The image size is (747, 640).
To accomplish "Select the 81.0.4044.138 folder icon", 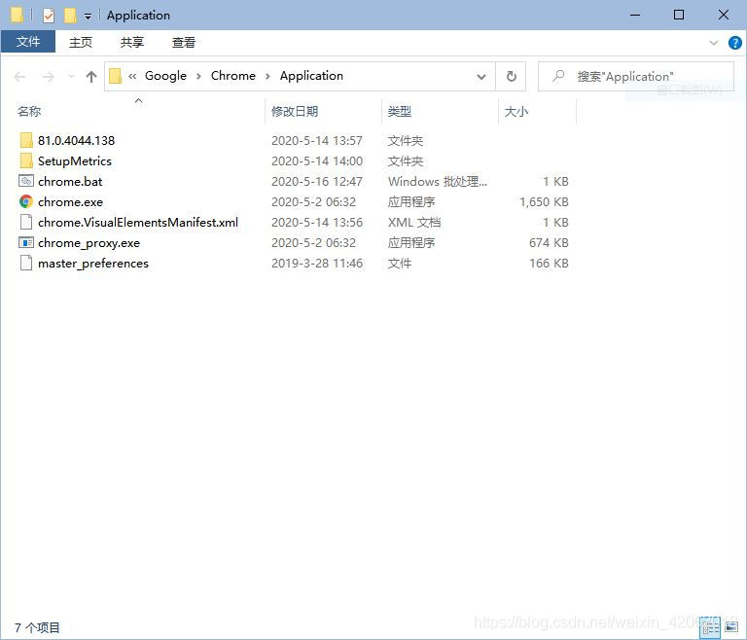I will point(26,141).
